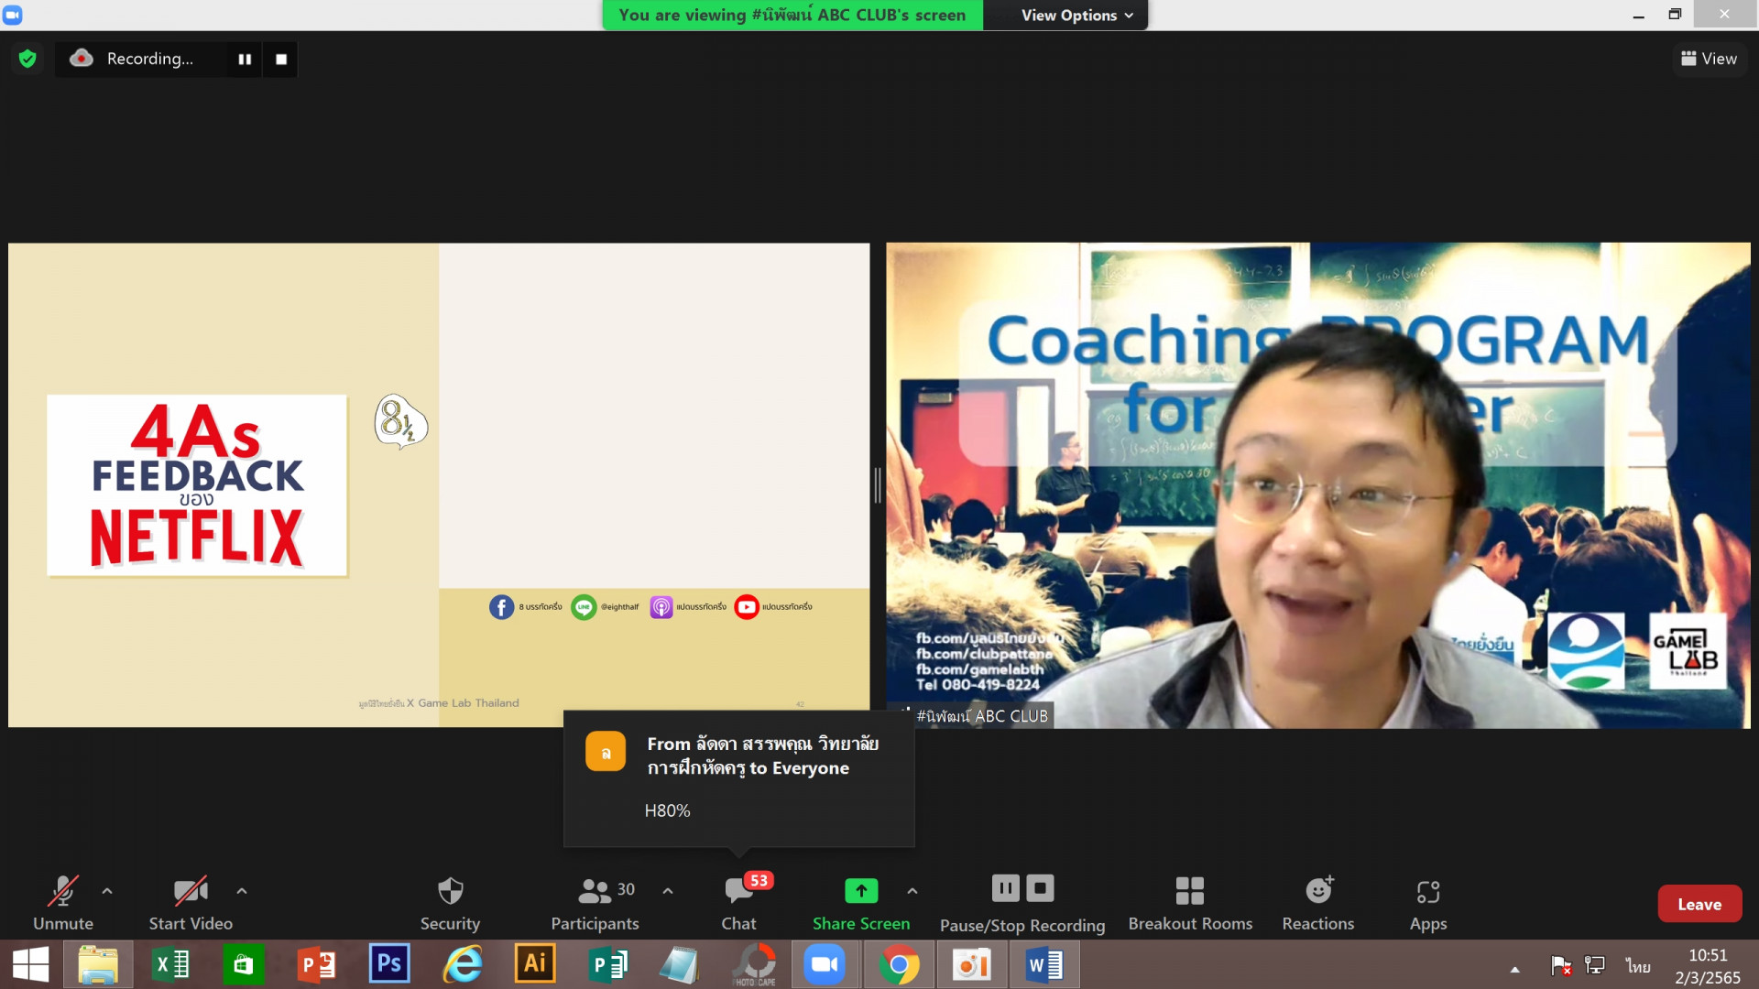The height and width of the screenshot is (989, 1759).
Task: Open Photoshop from taskbar
Action: coord(388,964)
